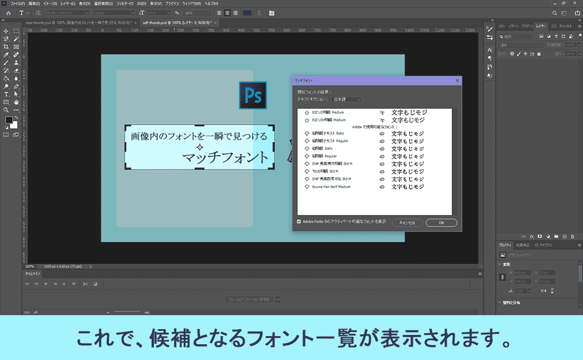Select the Move tool

(x=6, y=31)
